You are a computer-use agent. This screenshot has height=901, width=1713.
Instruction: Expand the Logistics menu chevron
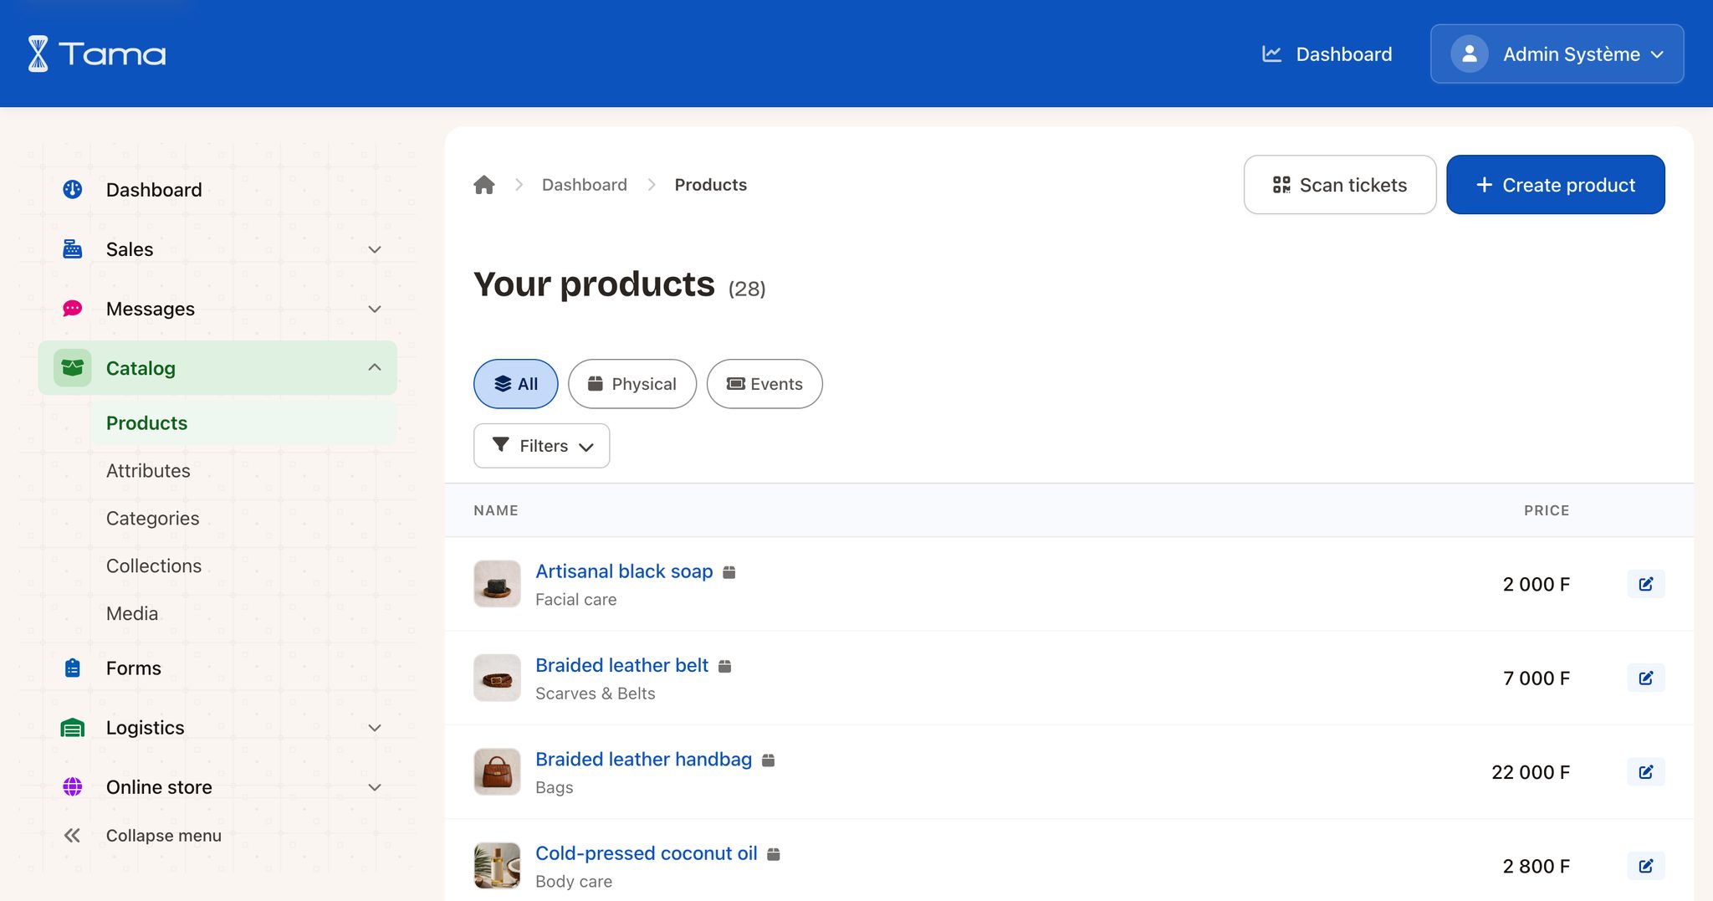pyautogui.click(x=375, y=728)
